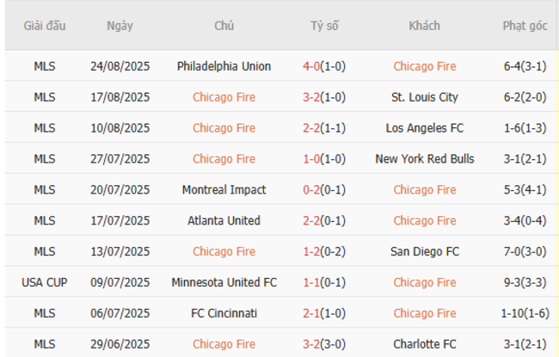Click the 'Phạt góc' column header
559x357 pixels.
[525, 26]
